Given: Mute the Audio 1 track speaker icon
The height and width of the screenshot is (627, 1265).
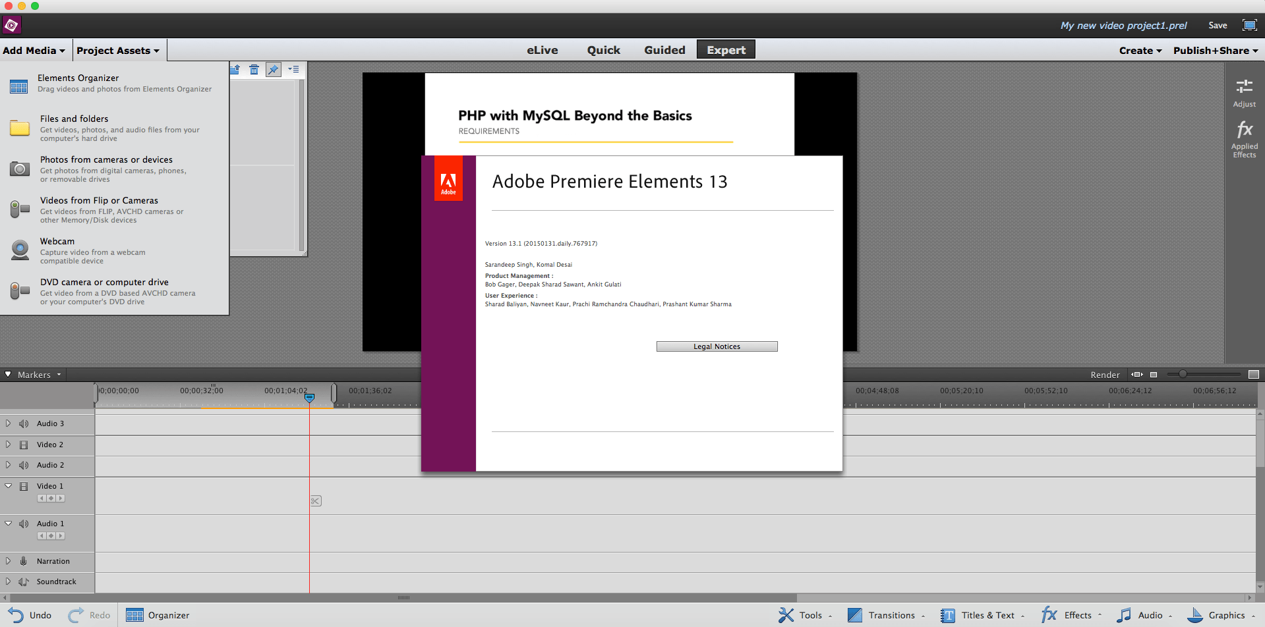Looking at the screenshot, I should [24, 524].
